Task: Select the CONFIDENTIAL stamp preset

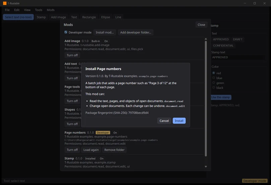Action: click(223, 46)
